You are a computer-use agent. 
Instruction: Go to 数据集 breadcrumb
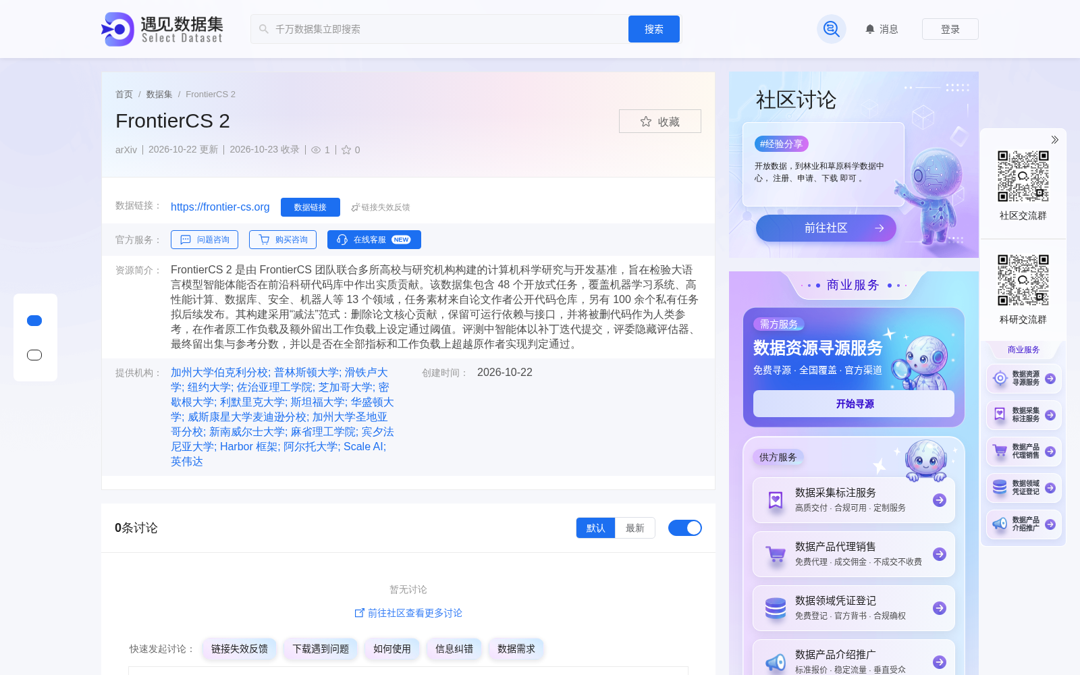click(159, 94)
